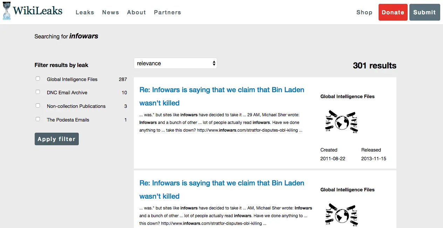
Task: Open second Infowars Bin Laden result title
Action: tap(222, 183)
